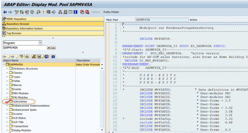Click the Where-Used List spiral icon
The width and height of the screenshot is (248, 133).
click(x=32, y=12)
